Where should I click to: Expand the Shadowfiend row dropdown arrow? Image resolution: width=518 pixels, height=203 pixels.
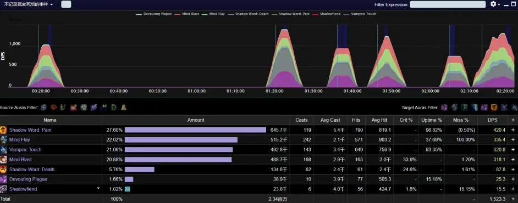98,189
